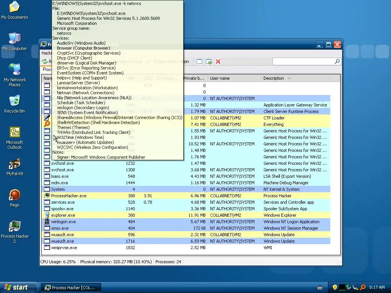Click the security shield tray icon
Image resolution: width=391 pixels, height=293 pixels.
[x=335, y=287]
